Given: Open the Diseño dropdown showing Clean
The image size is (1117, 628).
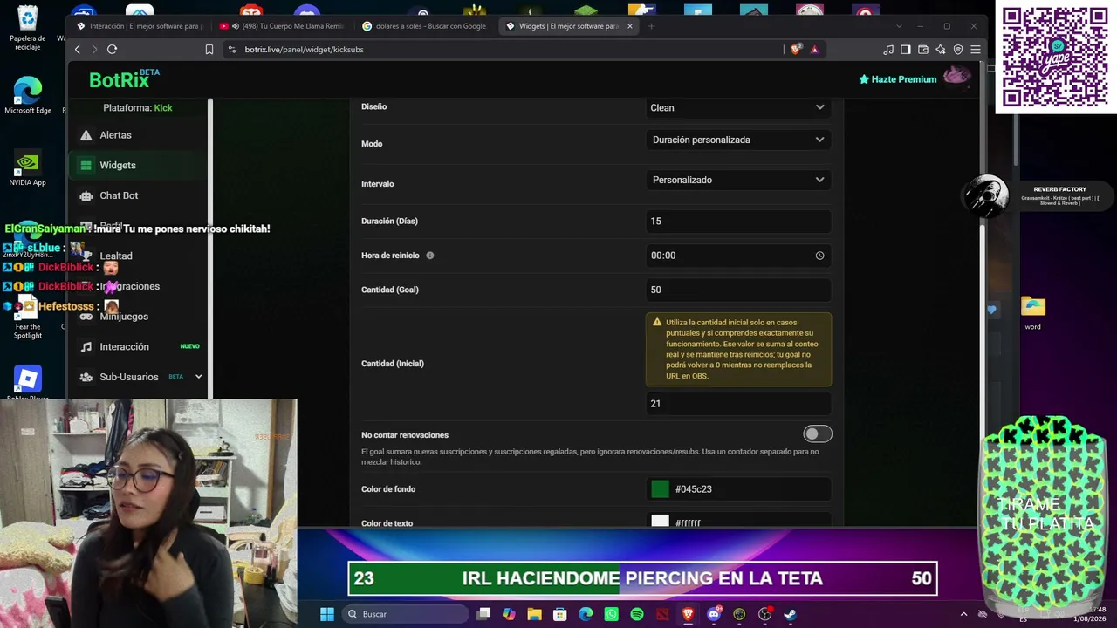Looking at the screenshot, I should pyautogui.click(x=737, y=107).
